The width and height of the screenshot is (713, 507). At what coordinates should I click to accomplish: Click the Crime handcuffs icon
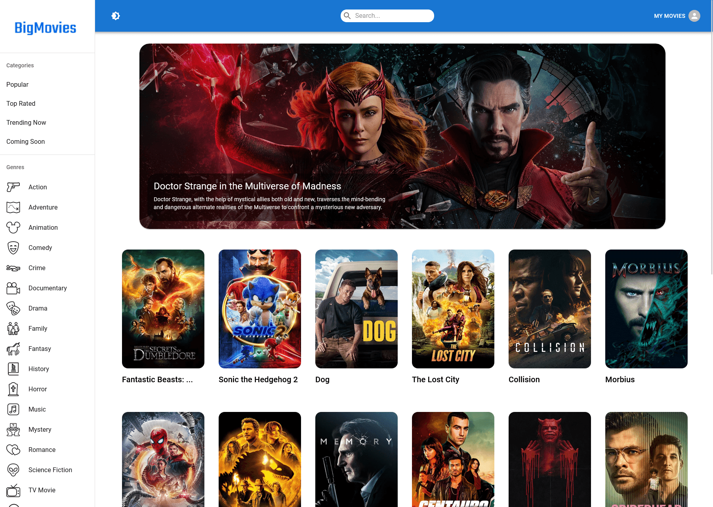(13, 268)
